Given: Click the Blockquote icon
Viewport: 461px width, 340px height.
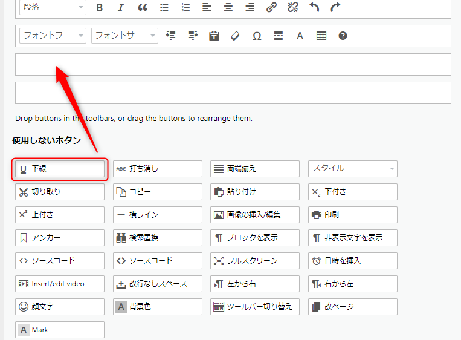Looking at the screenshot, I should 143,7.
